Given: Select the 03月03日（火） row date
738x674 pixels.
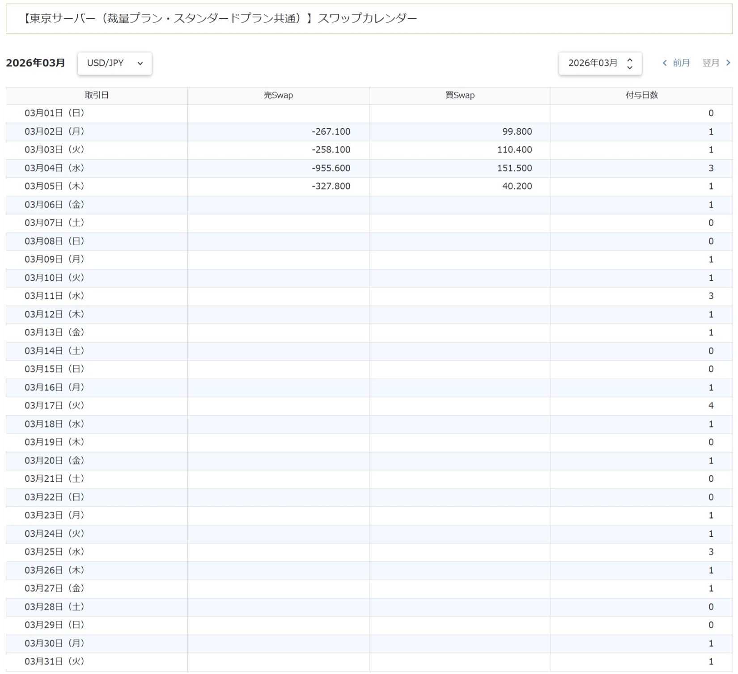Looking at the screenshot, I should coord(55,150).
